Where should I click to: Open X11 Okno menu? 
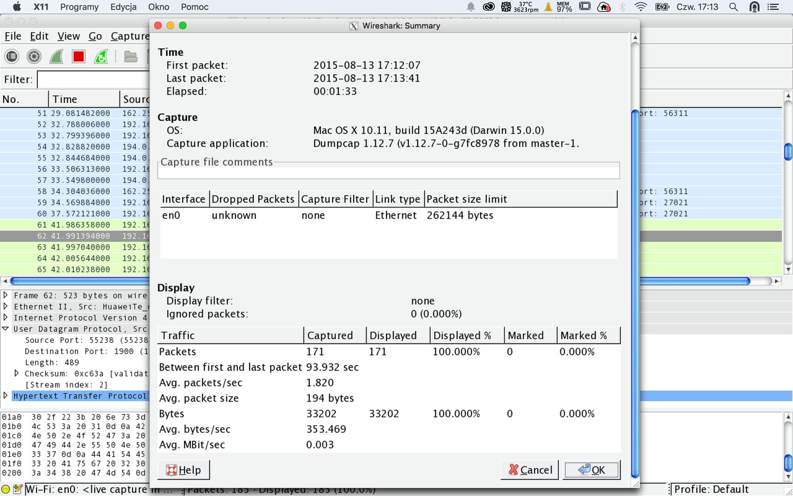point(159,7)
